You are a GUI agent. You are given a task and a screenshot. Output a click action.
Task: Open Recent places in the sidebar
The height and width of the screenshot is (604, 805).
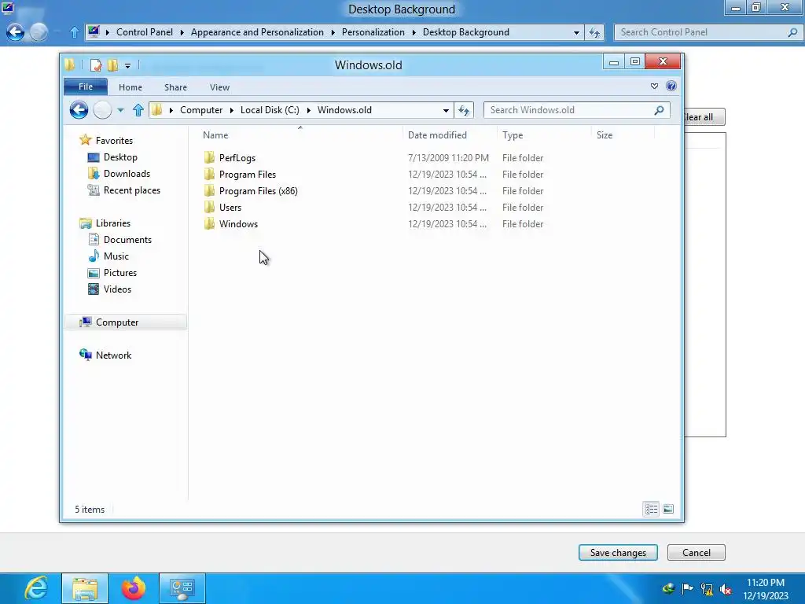[131, 190]
